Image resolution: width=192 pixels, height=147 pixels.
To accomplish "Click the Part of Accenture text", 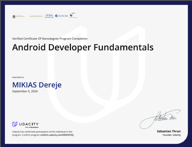I will pyautogui.click(x=32, y=127).
